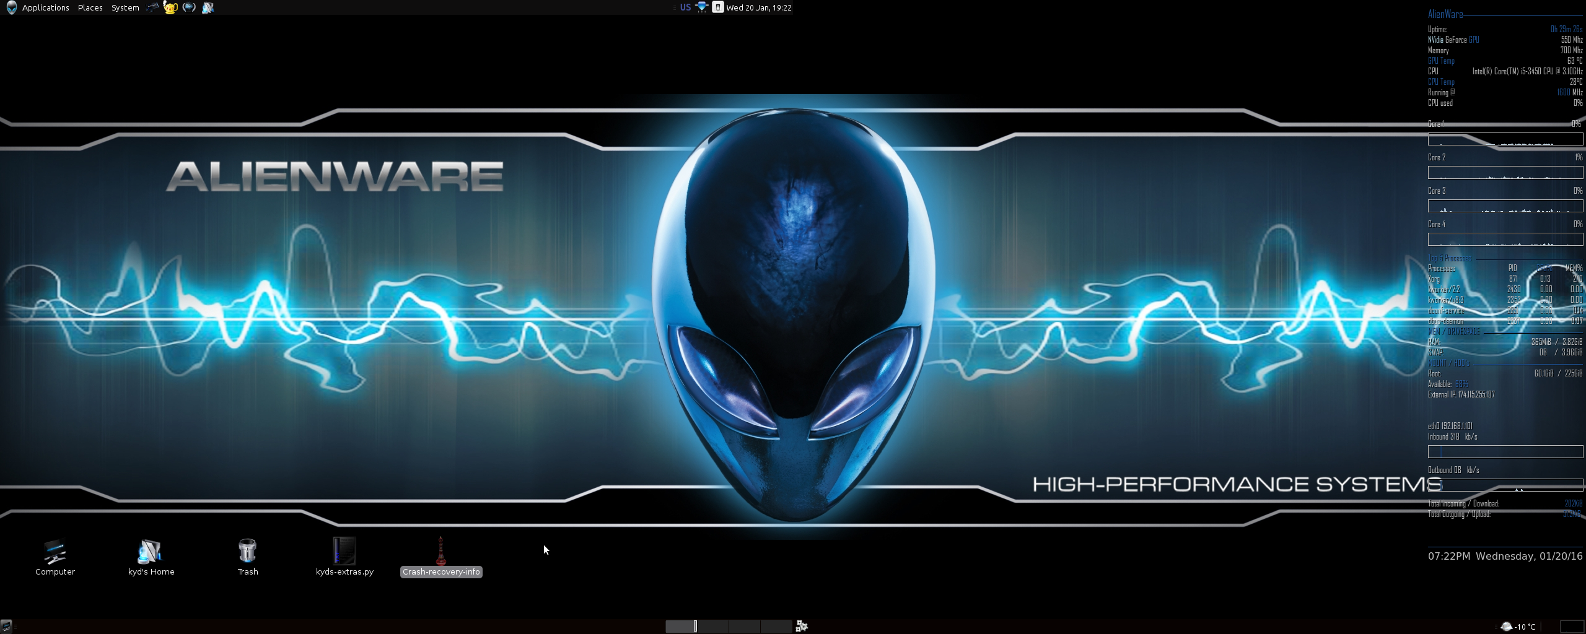Click the gears icon beside workspace switcher
Screen dimensions: 1586x634
tap(802, 626)
